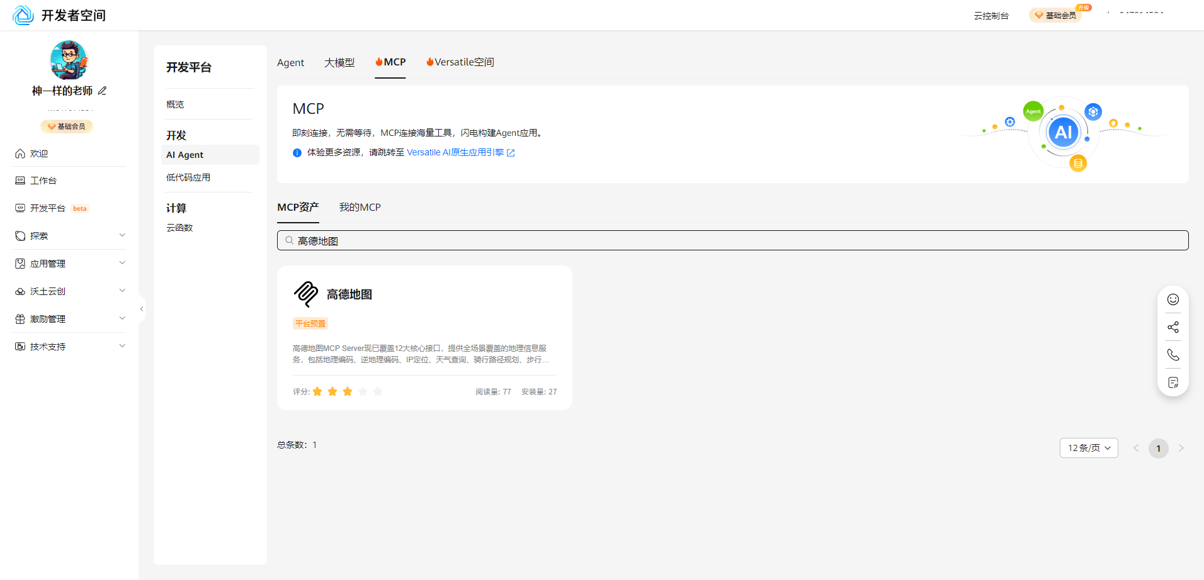Open 云函数 under 计算
Viewport: 1204px width, 580px height.
[179, 228]
